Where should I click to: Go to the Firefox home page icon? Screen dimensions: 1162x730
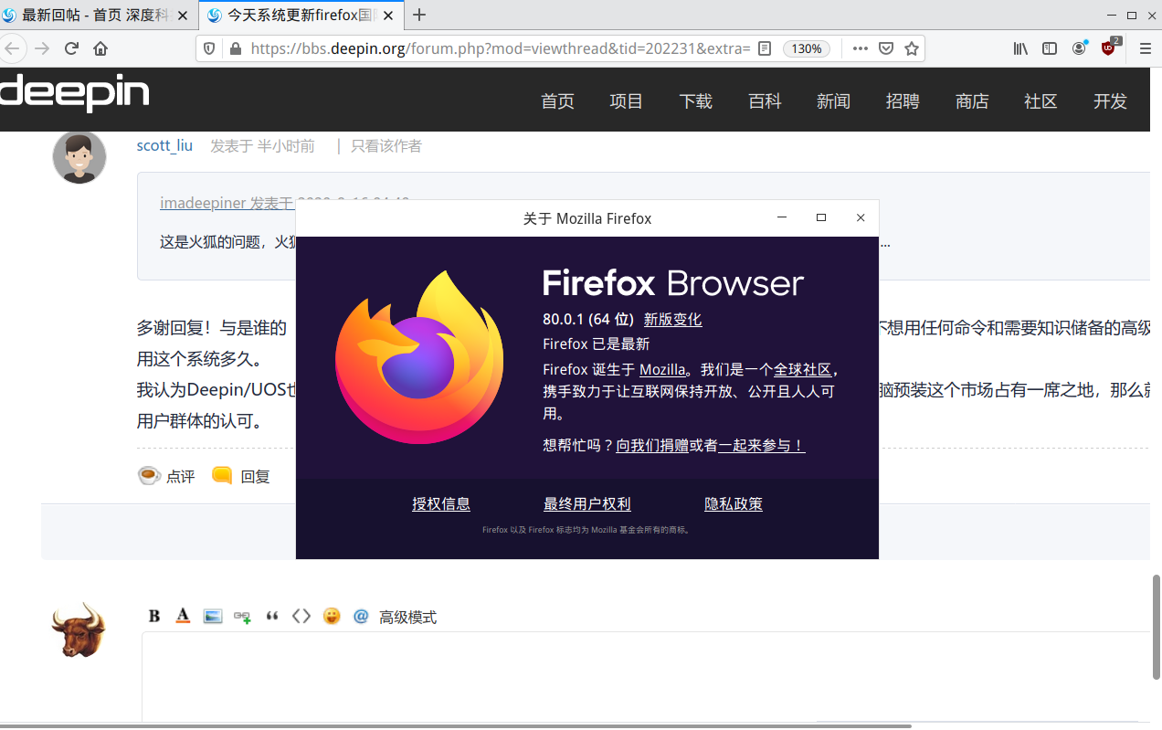click(100, 48)
